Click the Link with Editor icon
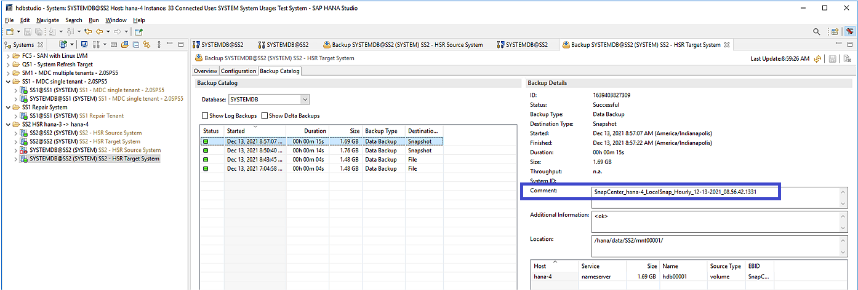This screenshot has height=290, width=858. pyautogui.click(x=146, y=45)
